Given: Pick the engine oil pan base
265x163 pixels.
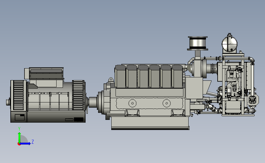Looking at the screenshot, I should point(150,123).
